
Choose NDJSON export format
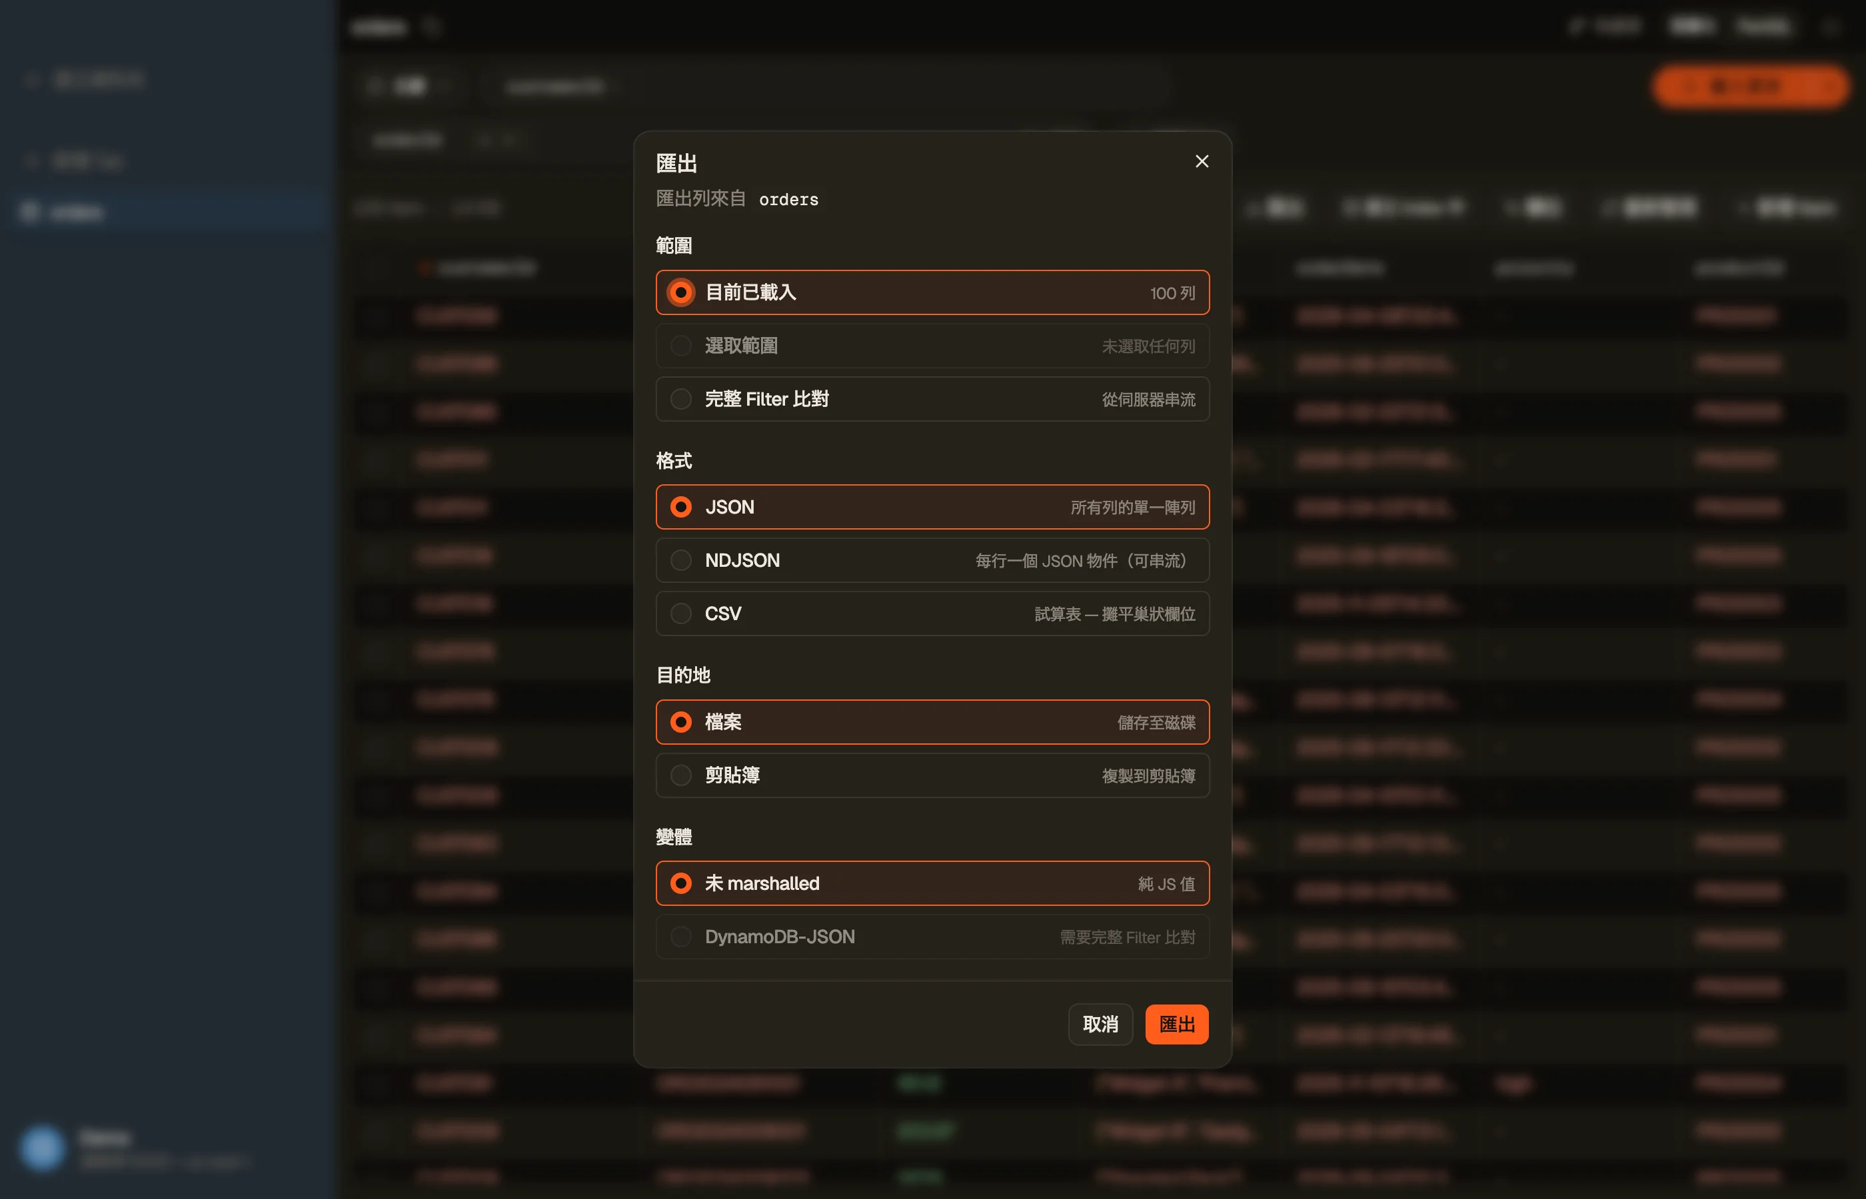(x=932, y=561)
